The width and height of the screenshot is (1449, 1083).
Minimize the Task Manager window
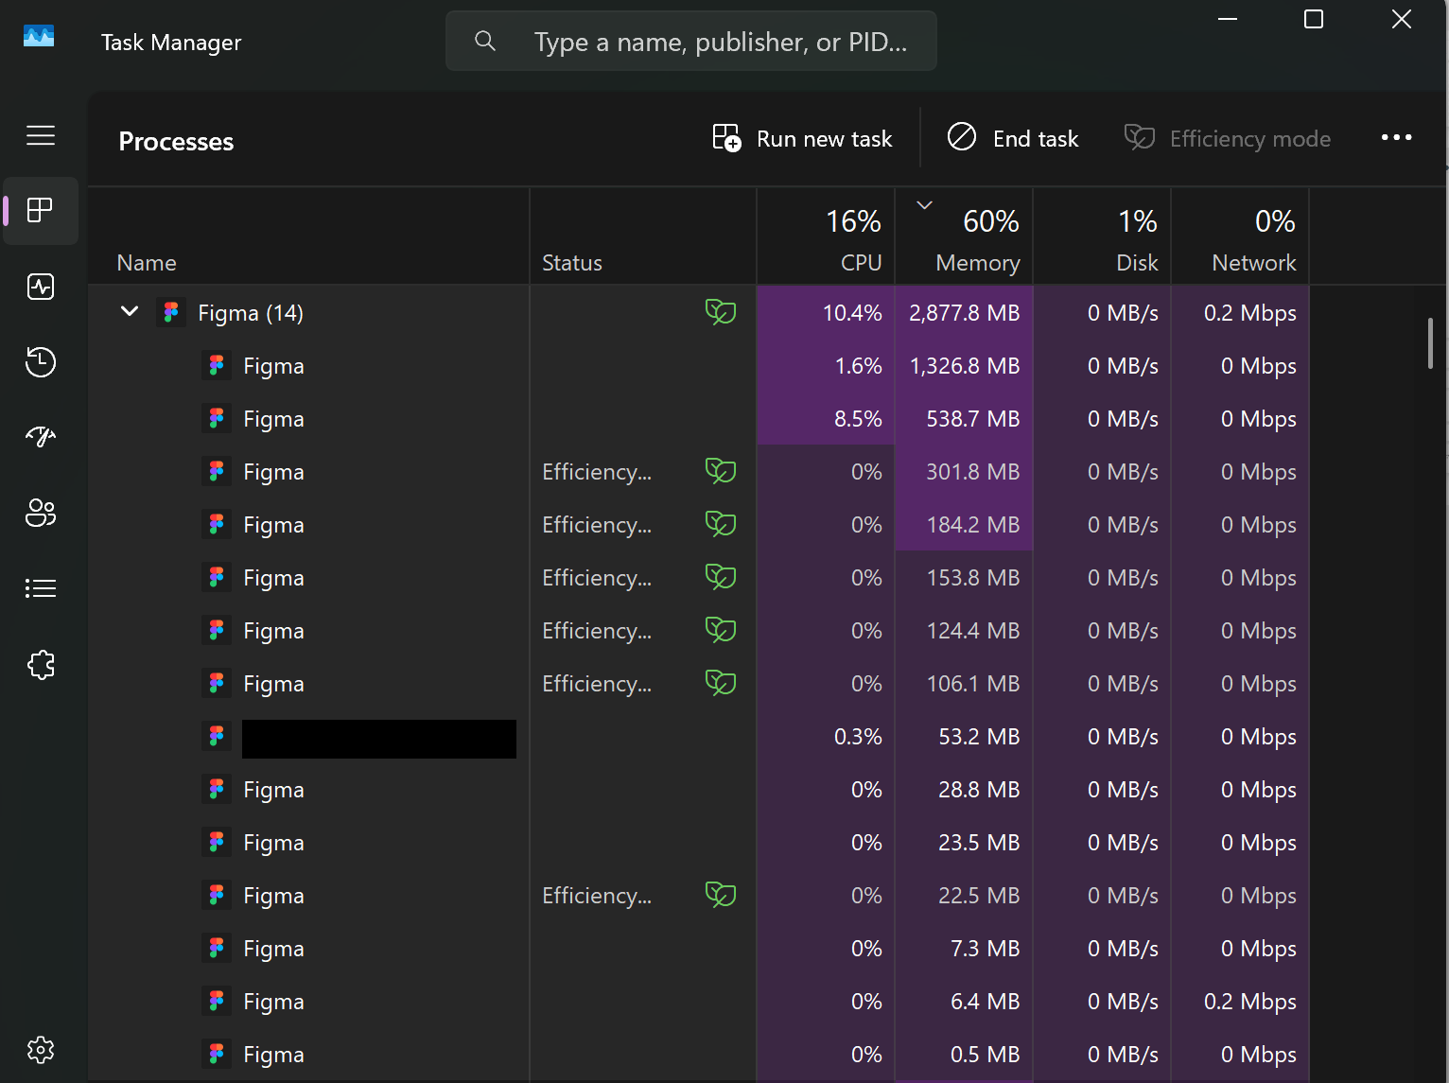(1228, 19)
